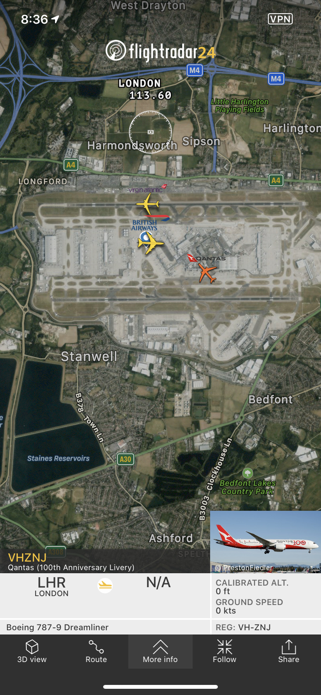This screenshot has height=695, width=321.
Task: Share this flight
Action: (x=288, y=652)
